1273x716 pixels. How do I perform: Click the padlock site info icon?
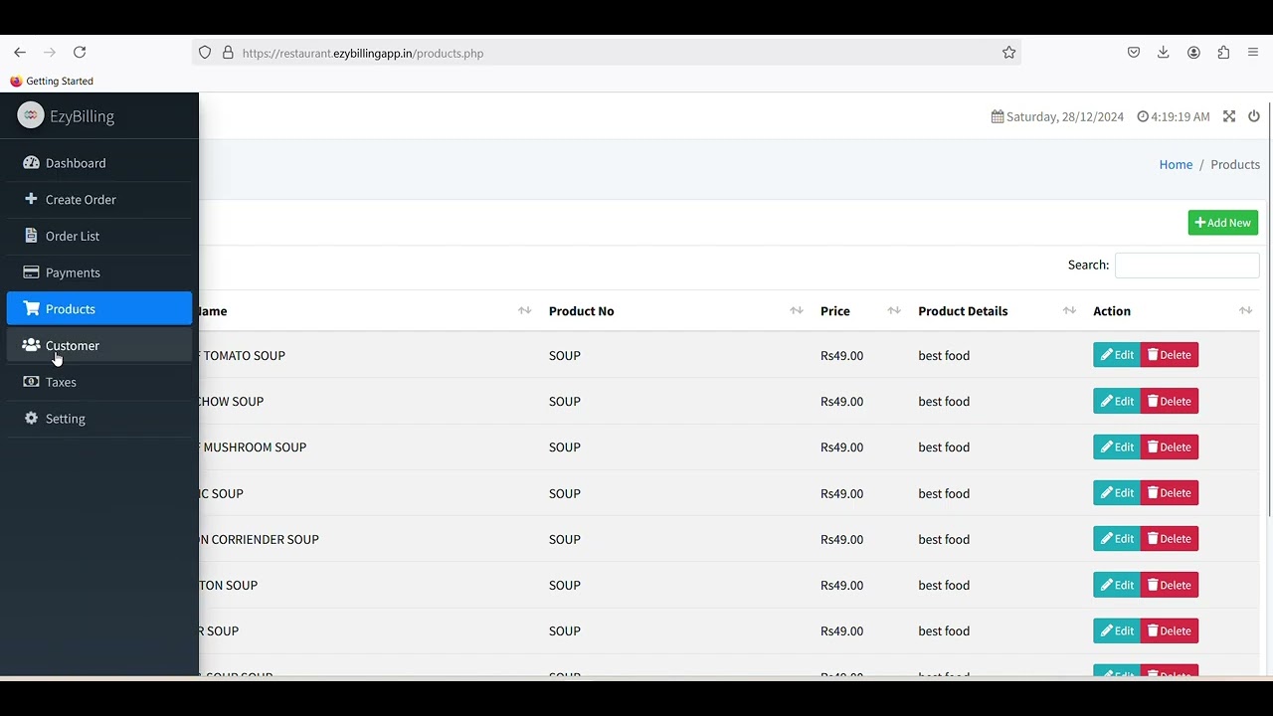pyautogui.click(x=228, y=53)
